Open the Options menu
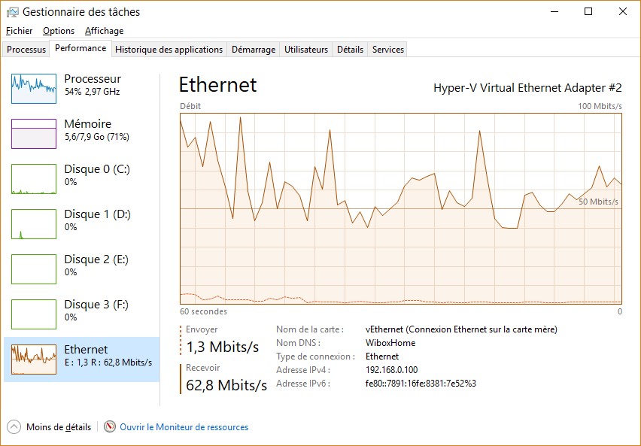 tap(59, 31)
